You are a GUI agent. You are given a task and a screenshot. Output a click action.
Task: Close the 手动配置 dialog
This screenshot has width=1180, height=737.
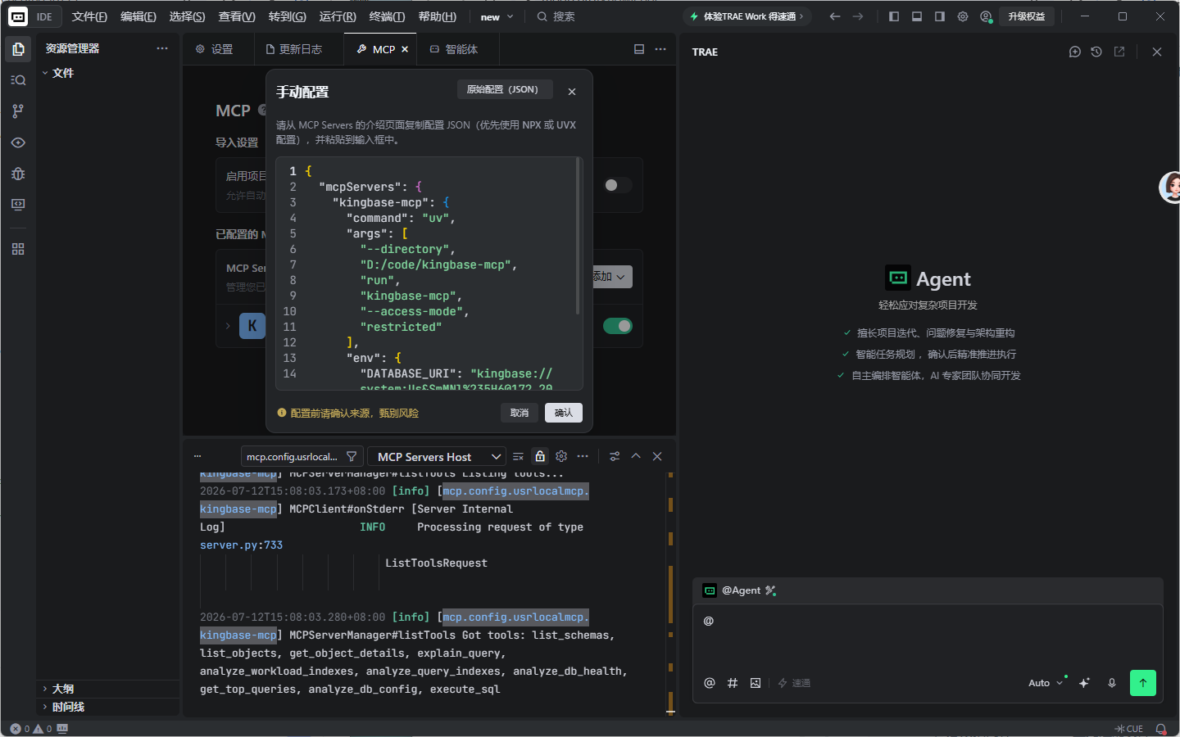[x=572, y=92]
